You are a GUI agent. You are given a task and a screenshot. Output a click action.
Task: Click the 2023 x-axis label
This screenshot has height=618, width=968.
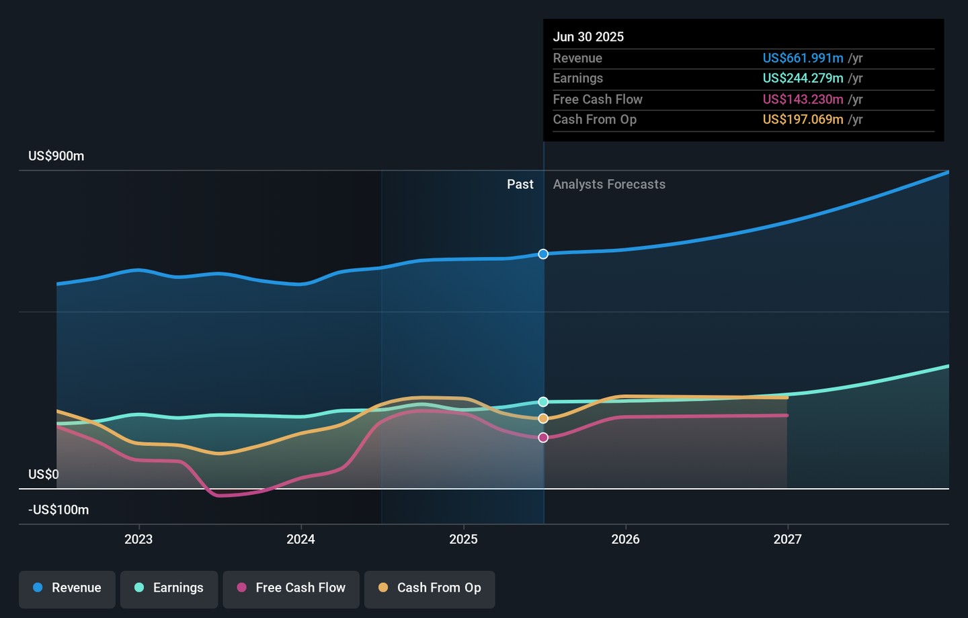(x=138, y=539)
